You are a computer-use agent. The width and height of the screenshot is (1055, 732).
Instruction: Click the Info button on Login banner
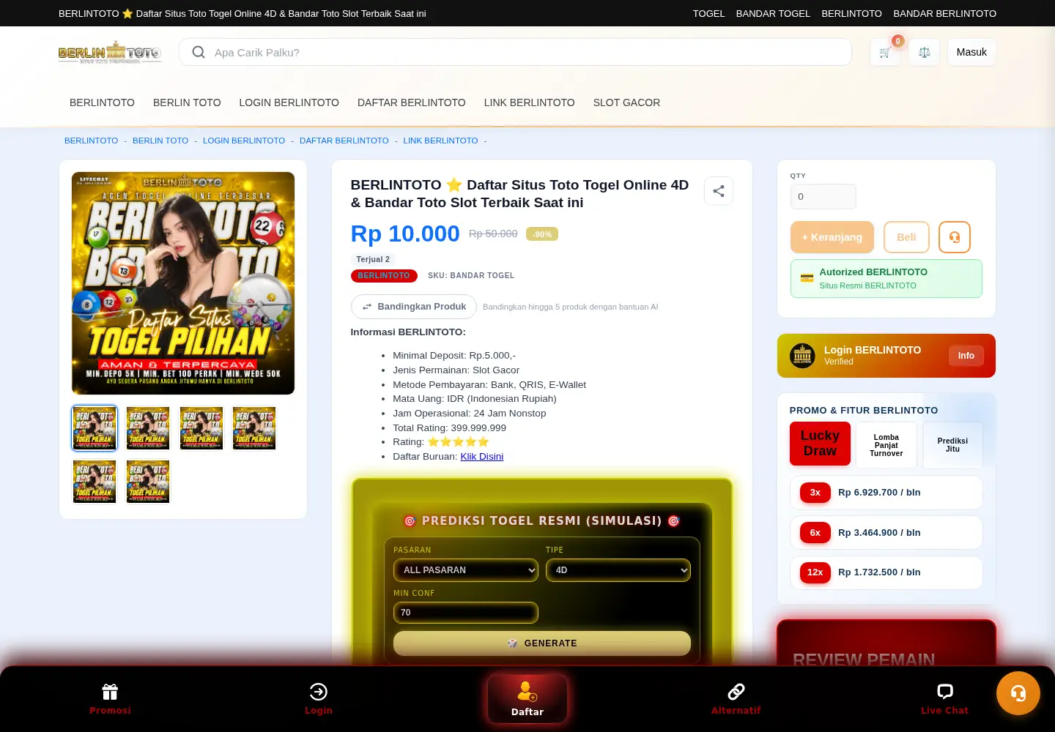point(966,356)
